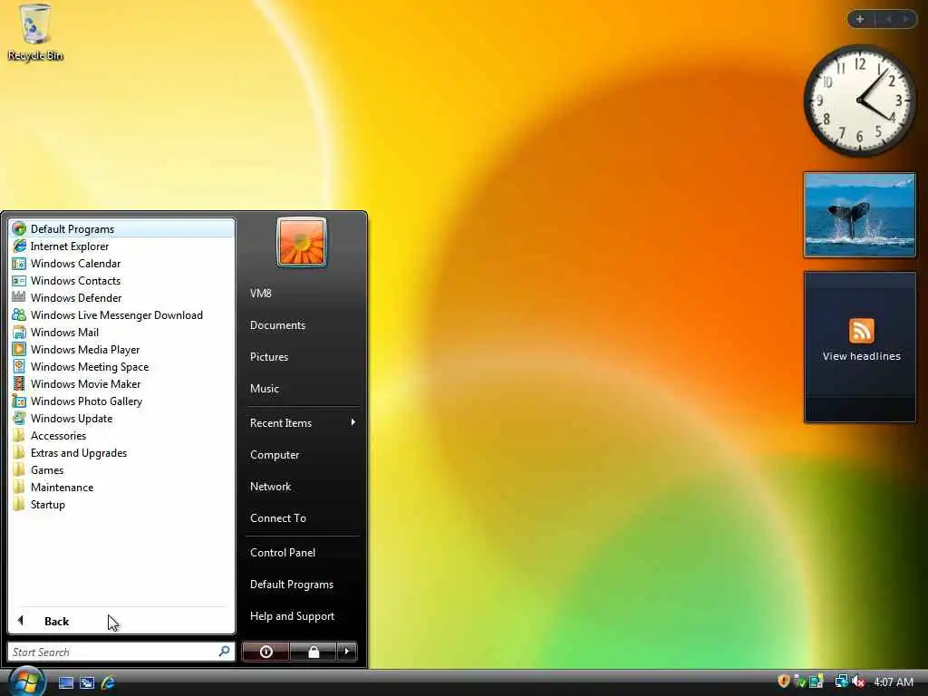
Task: Expand the Maintenance folder
Action: pos(121,487)
